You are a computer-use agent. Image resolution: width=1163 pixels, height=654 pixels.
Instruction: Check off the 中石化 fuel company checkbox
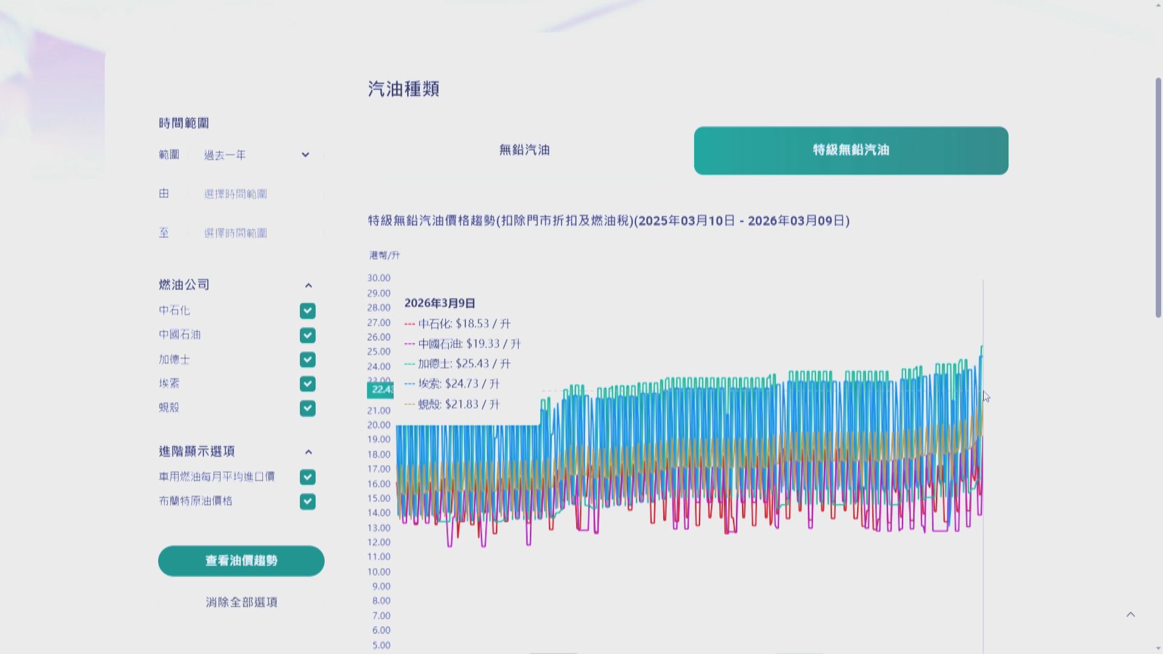click(x=308, y=311)
